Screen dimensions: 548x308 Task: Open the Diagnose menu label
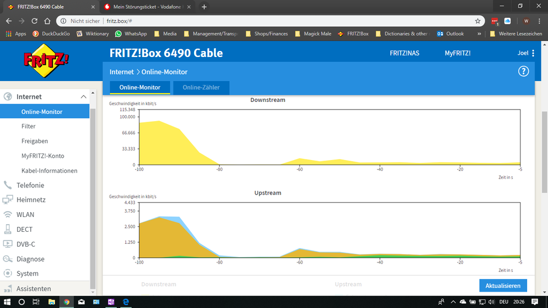tap(30, 259)
